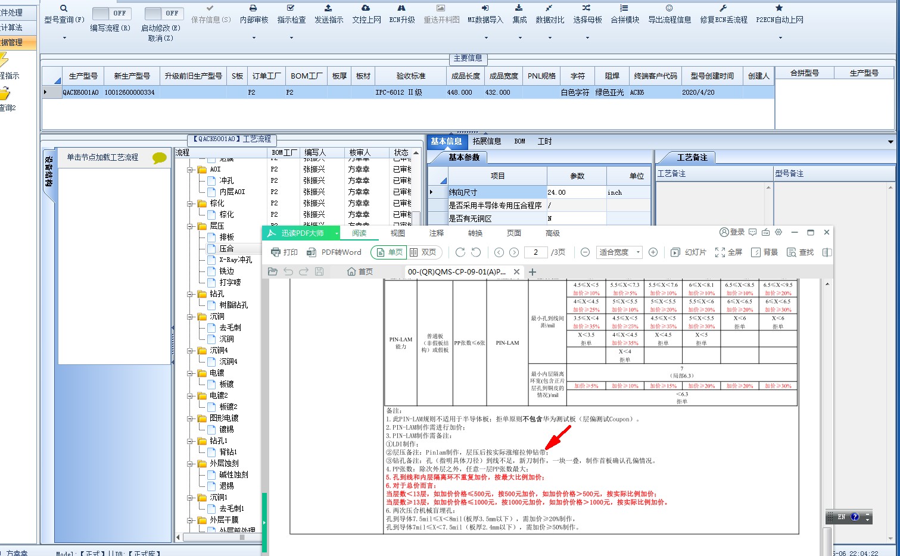
Task: Click open file folder icon in PDF reader
Action: tap(273, 271)
